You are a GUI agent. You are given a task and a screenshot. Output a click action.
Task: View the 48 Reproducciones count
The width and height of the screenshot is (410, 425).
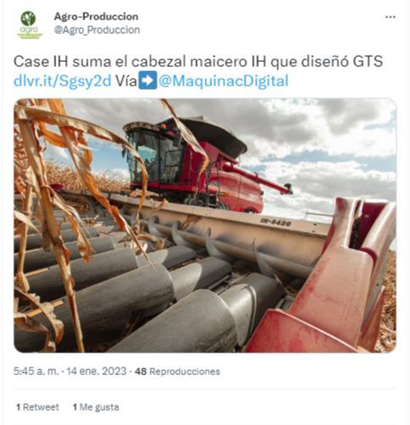[177, 372]
